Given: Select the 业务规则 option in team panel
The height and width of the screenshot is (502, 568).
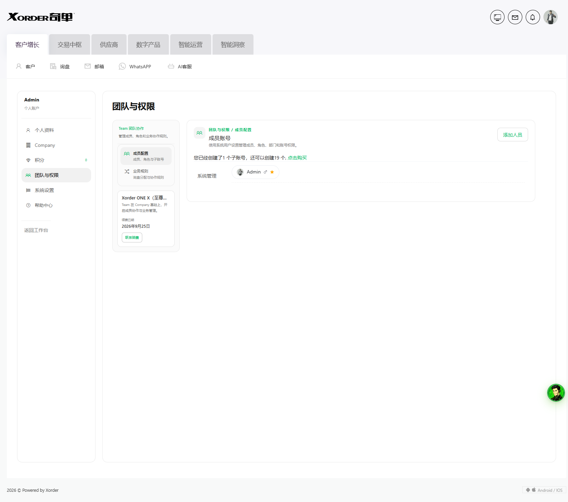Looking at the screenshot, I should [146, 174].
